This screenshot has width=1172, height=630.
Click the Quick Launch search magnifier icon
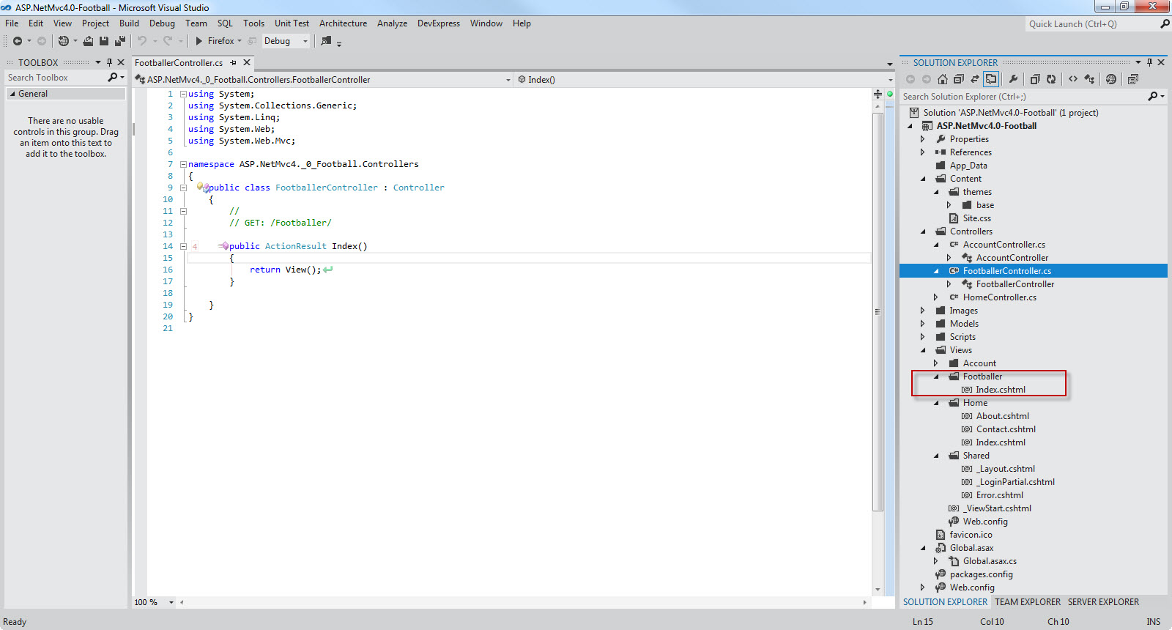[x=1165, y=23]
